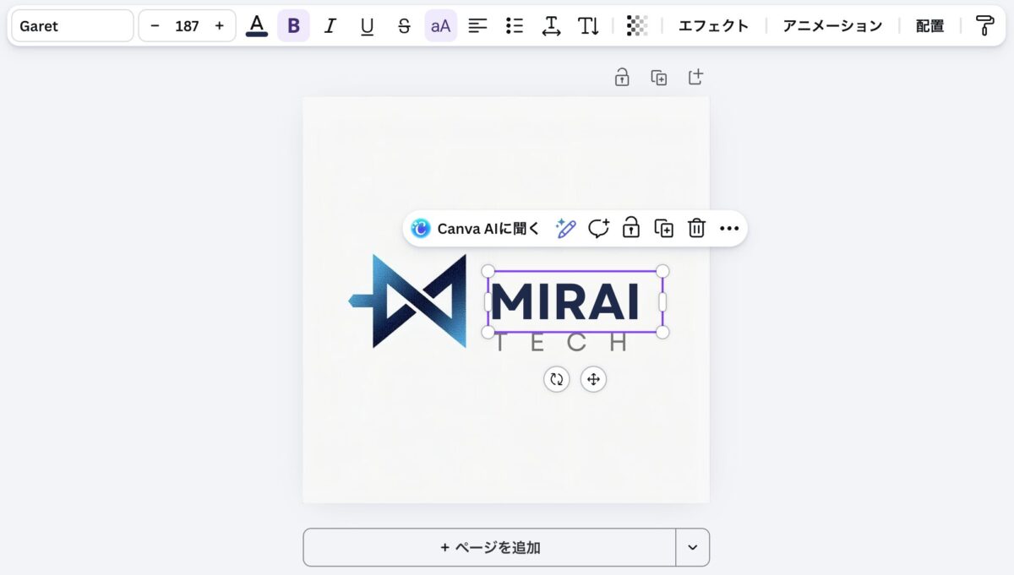Toggle italic formatting
The height and width of the screenshot is (575, 1014).
click(x=330, y=26)
